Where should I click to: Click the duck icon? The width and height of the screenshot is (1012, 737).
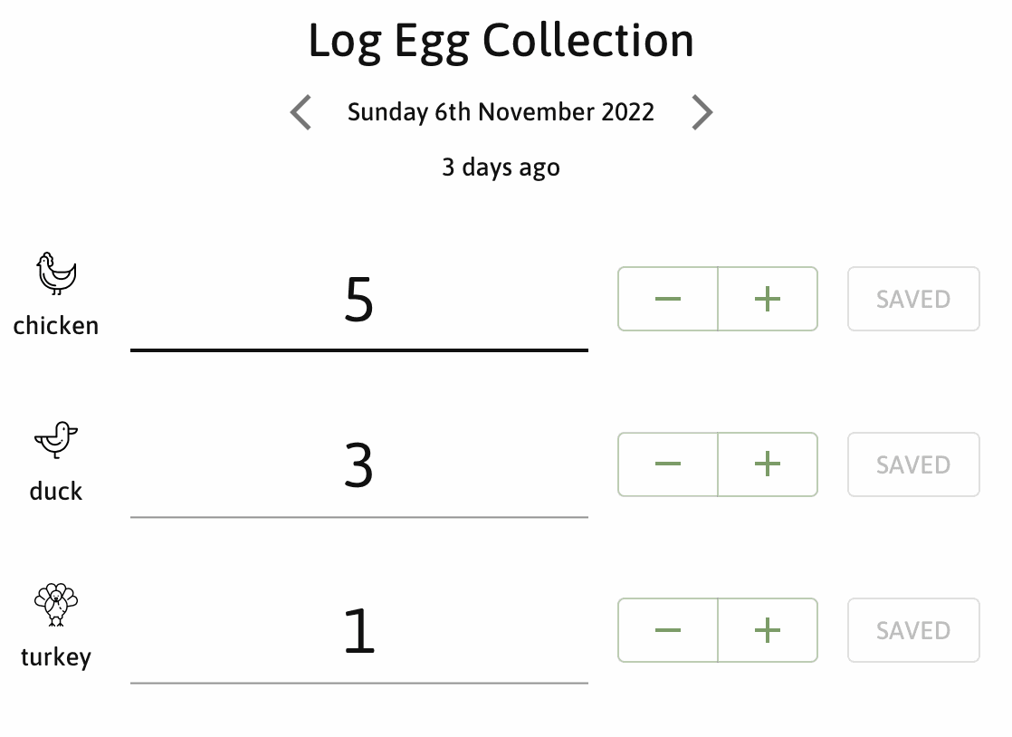click(x=56, y=440)
